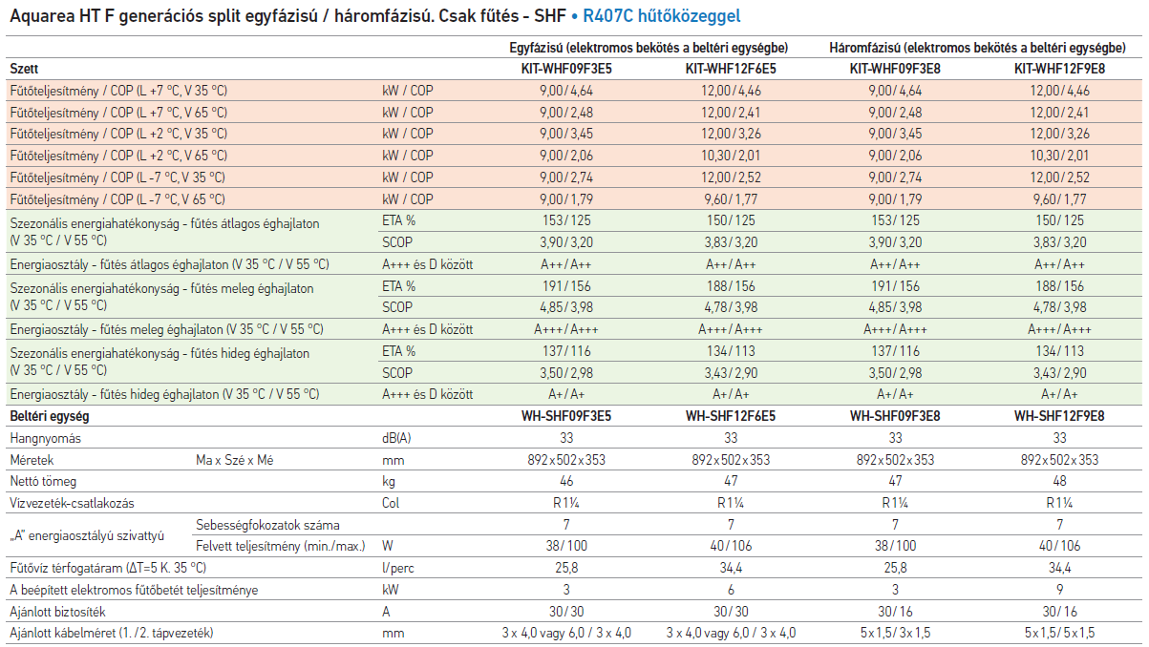The image size is (1149, 647).
Task: Select the "Méretek" row label
Action: [x=32, y=460]
